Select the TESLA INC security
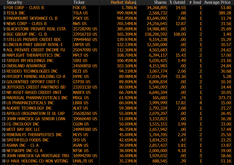Viewport: 234px width, 165px height. [x=16, y=13]
